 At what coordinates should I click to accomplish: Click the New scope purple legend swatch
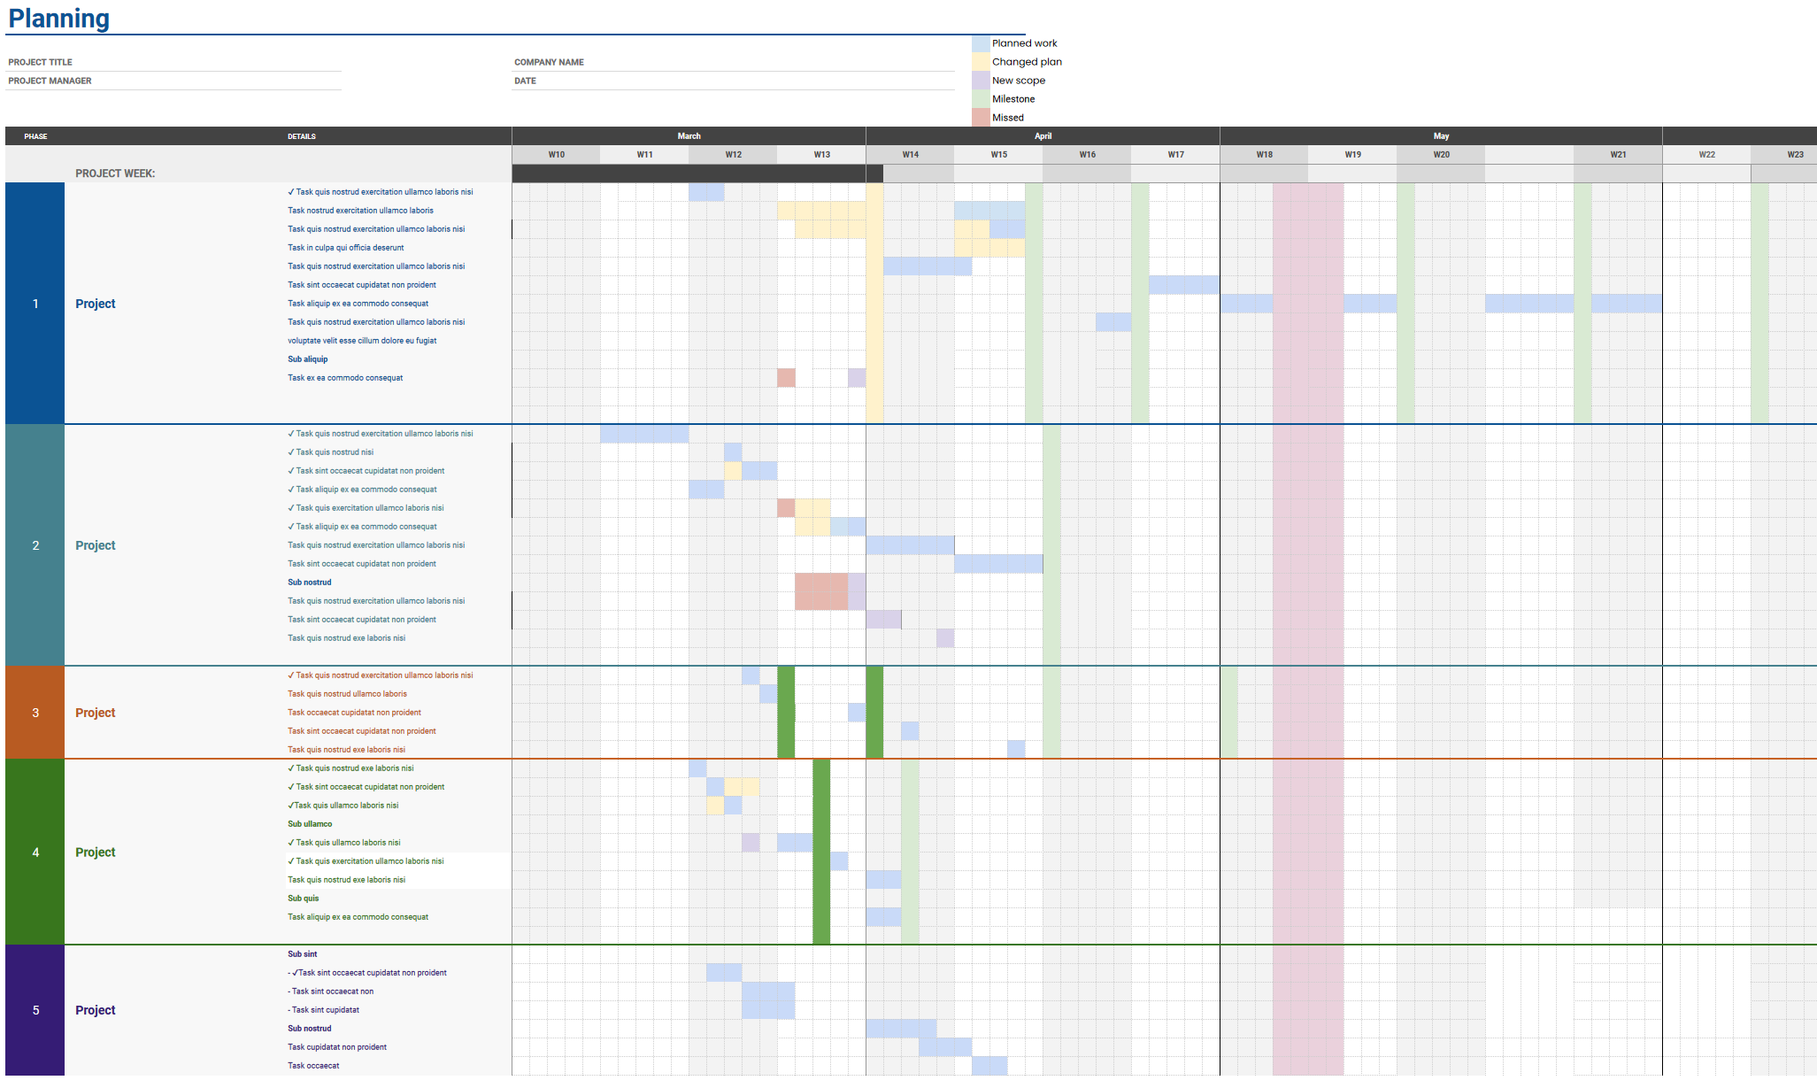point(980,80)
